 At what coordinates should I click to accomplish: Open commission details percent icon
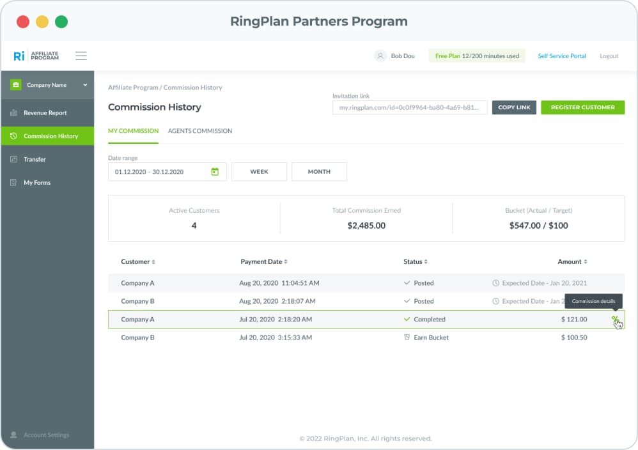[614, 320]
